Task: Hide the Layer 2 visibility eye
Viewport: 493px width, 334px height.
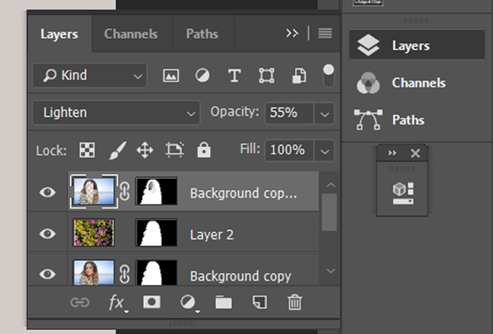Action: point(48,234)
